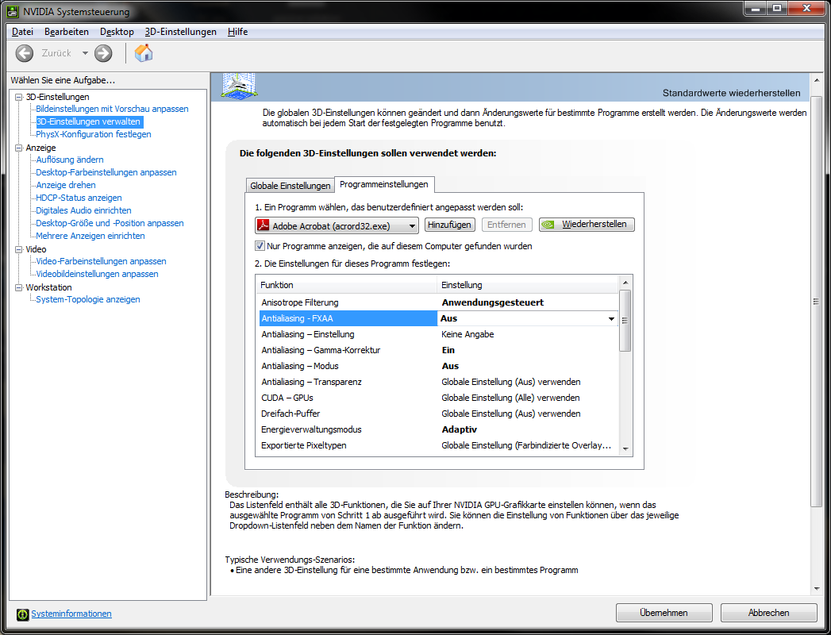831x635 pixels.
Task: Open Videobildeinstellungen anpassen
Action: click(x=97, y=274)
